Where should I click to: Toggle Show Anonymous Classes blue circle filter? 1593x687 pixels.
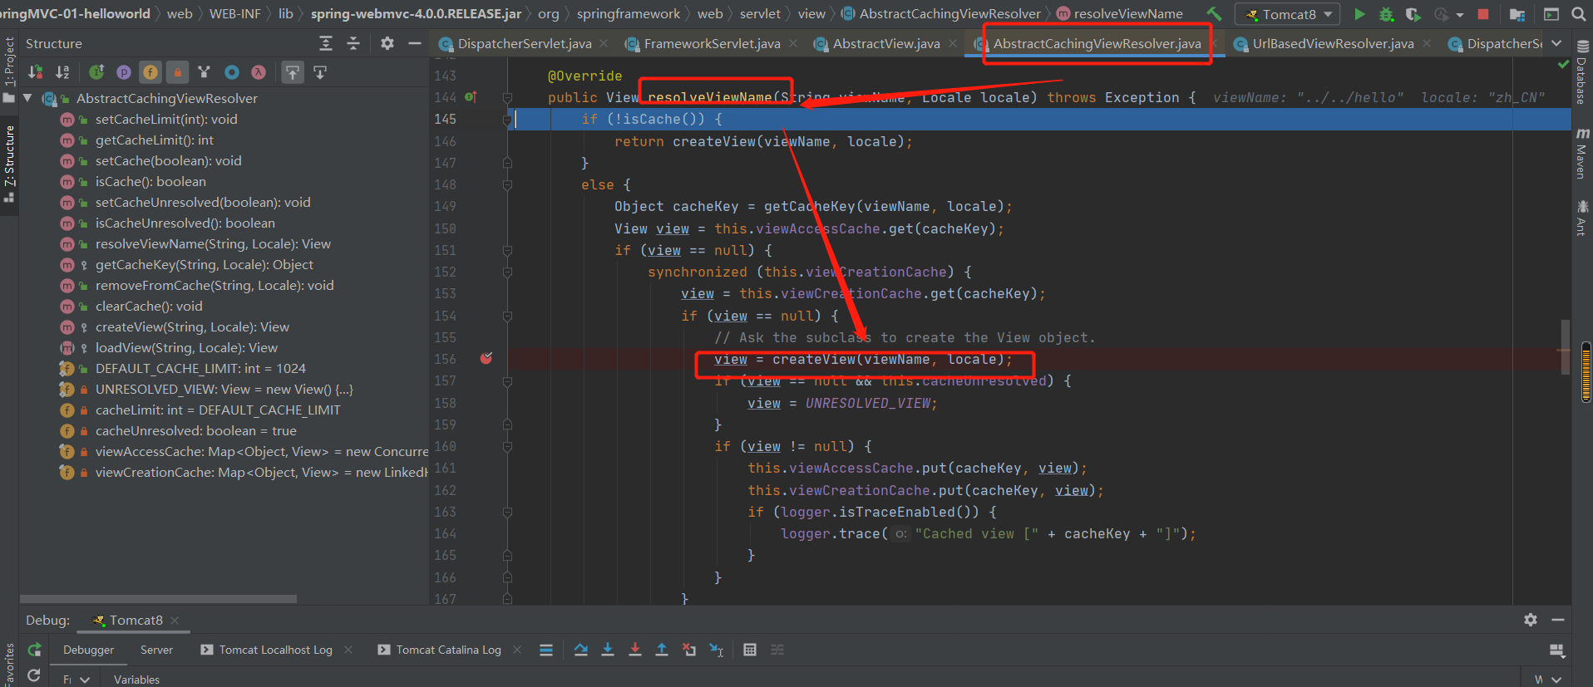(232, 72)
